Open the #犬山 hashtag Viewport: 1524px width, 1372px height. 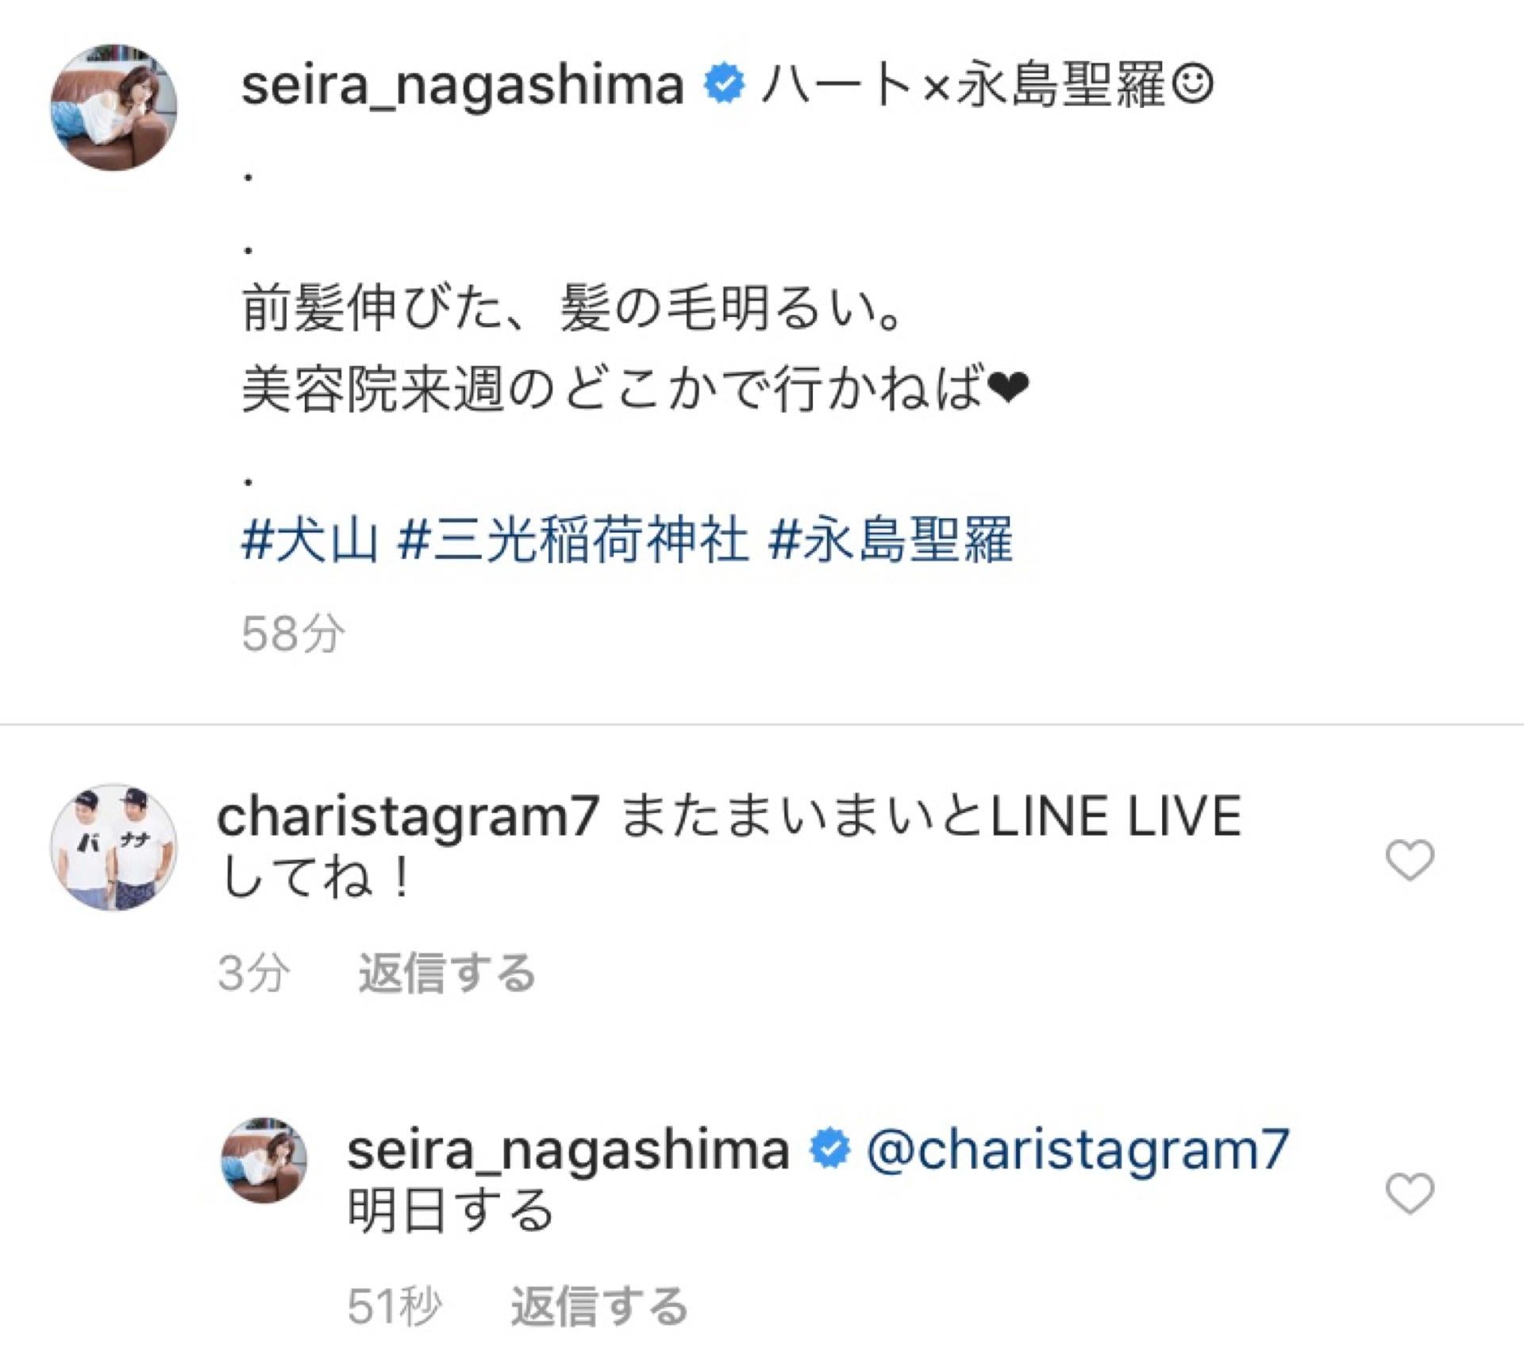pos(310,540)
